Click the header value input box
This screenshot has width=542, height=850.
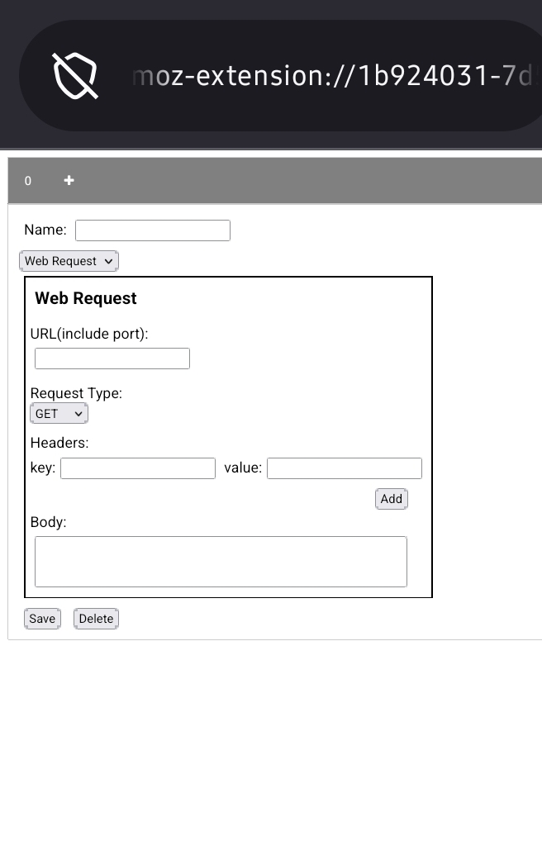point(345,468)
